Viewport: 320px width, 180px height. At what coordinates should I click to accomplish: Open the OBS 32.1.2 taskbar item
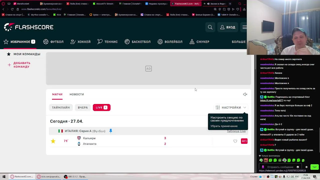point(75,176)
